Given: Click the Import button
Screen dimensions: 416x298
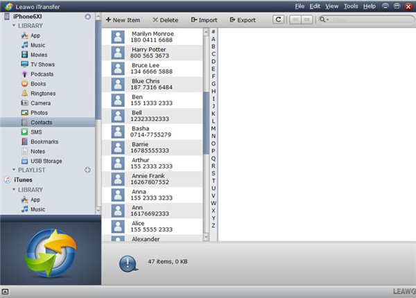Looking at the screenshot, I should tap(204, 20).
